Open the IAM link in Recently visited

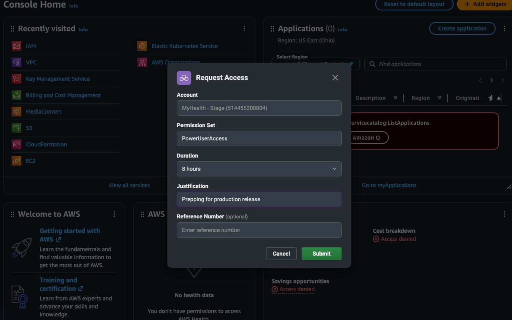click(x=31, y=46)
